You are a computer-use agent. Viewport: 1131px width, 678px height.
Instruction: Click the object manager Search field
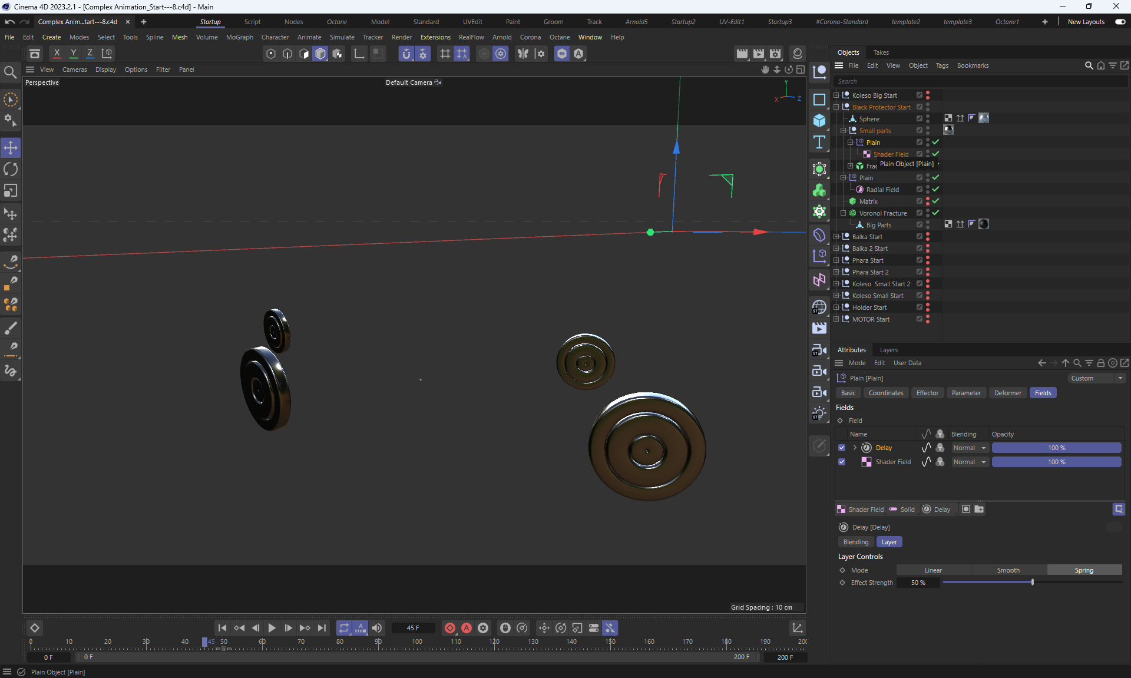[978, 81]
